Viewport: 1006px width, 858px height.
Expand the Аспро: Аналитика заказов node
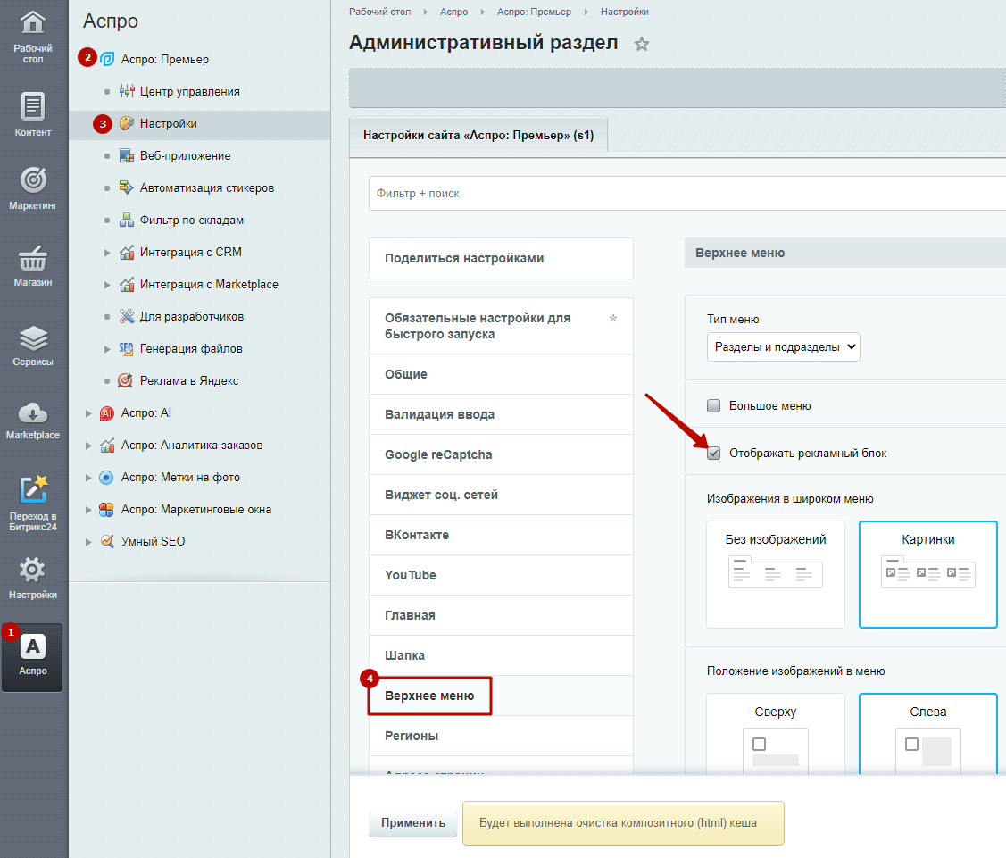click(x=88, y=446)
